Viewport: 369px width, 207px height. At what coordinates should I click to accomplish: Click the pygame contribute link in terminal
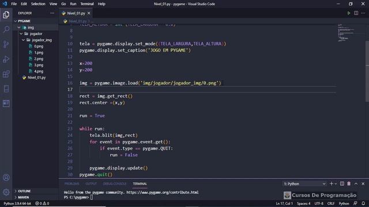(x=163, y=192)
